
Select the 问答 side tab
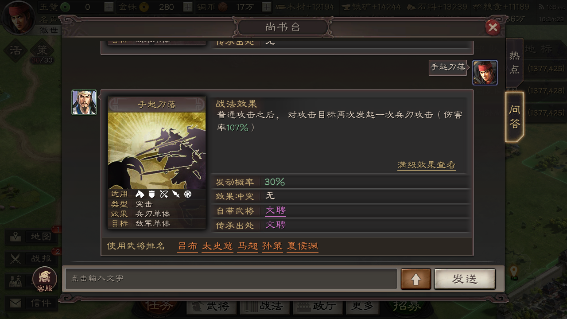pos(514,117)
